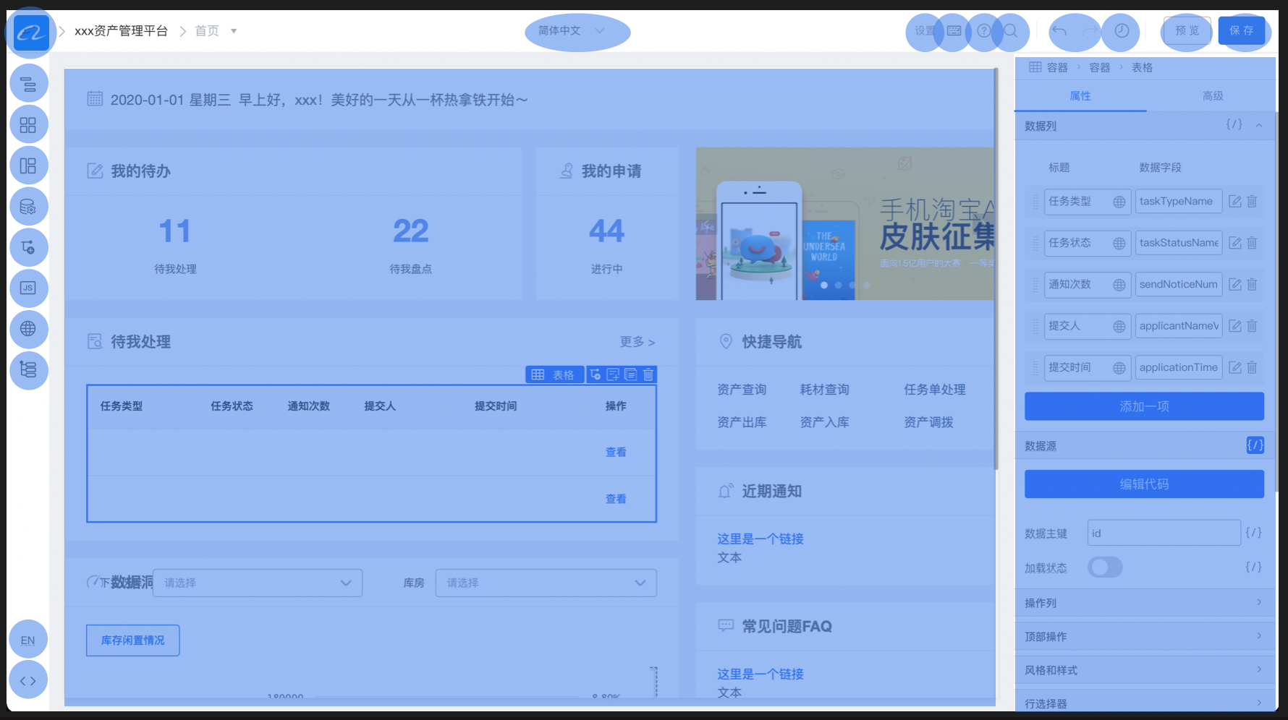
Task: Open the 资产查询 quick navigation link
Action: click(x=742, y=390)
